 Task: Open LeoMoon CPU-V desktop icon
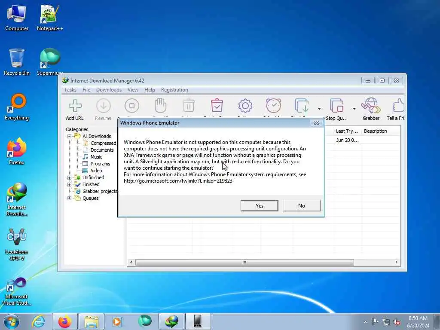(x=17, y=244)
